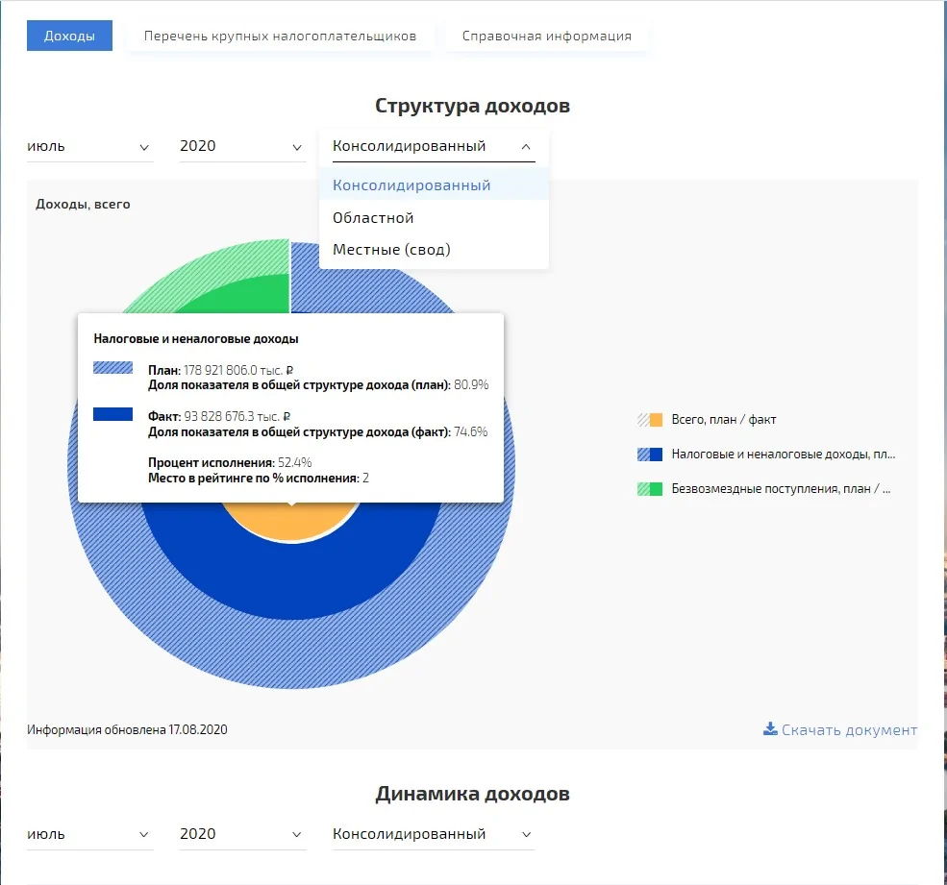This screenshot has width=947, height=885.
Task: Click the Доходы, всего chart title
Action: tap(83, 204)
